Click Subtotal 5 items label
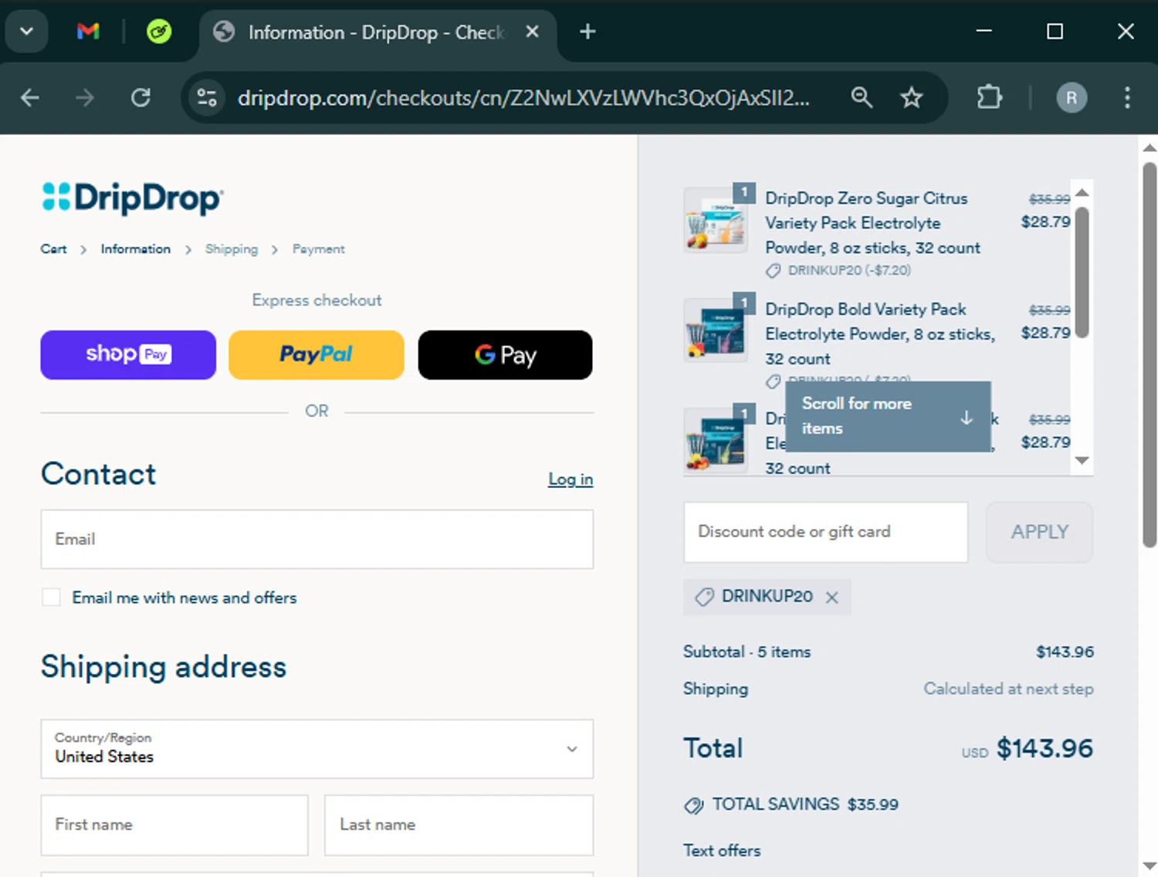Viewport: 1158px width, 877px height. point(747,652)
